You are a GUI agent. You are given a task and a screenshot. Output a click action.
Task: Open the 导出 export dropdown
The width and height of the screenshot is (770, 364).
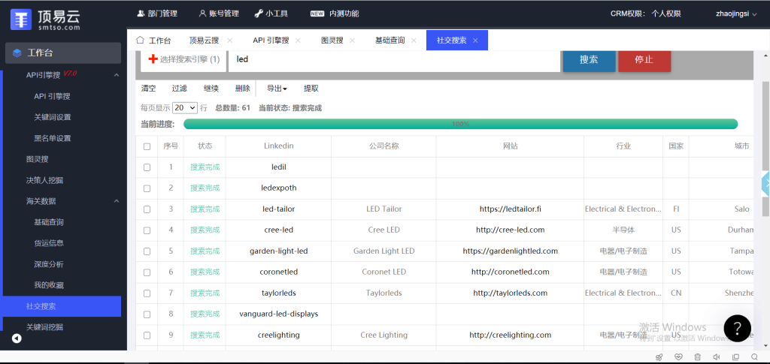(277, 89)
